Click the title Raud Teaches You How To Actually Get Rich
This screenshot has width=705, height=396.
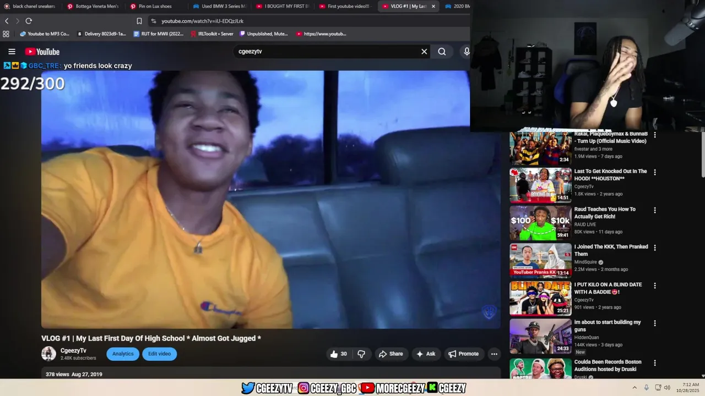[x=605, y=213]
